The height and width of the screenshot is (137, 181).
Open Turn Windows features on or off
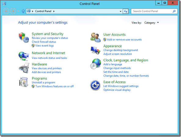55,86
